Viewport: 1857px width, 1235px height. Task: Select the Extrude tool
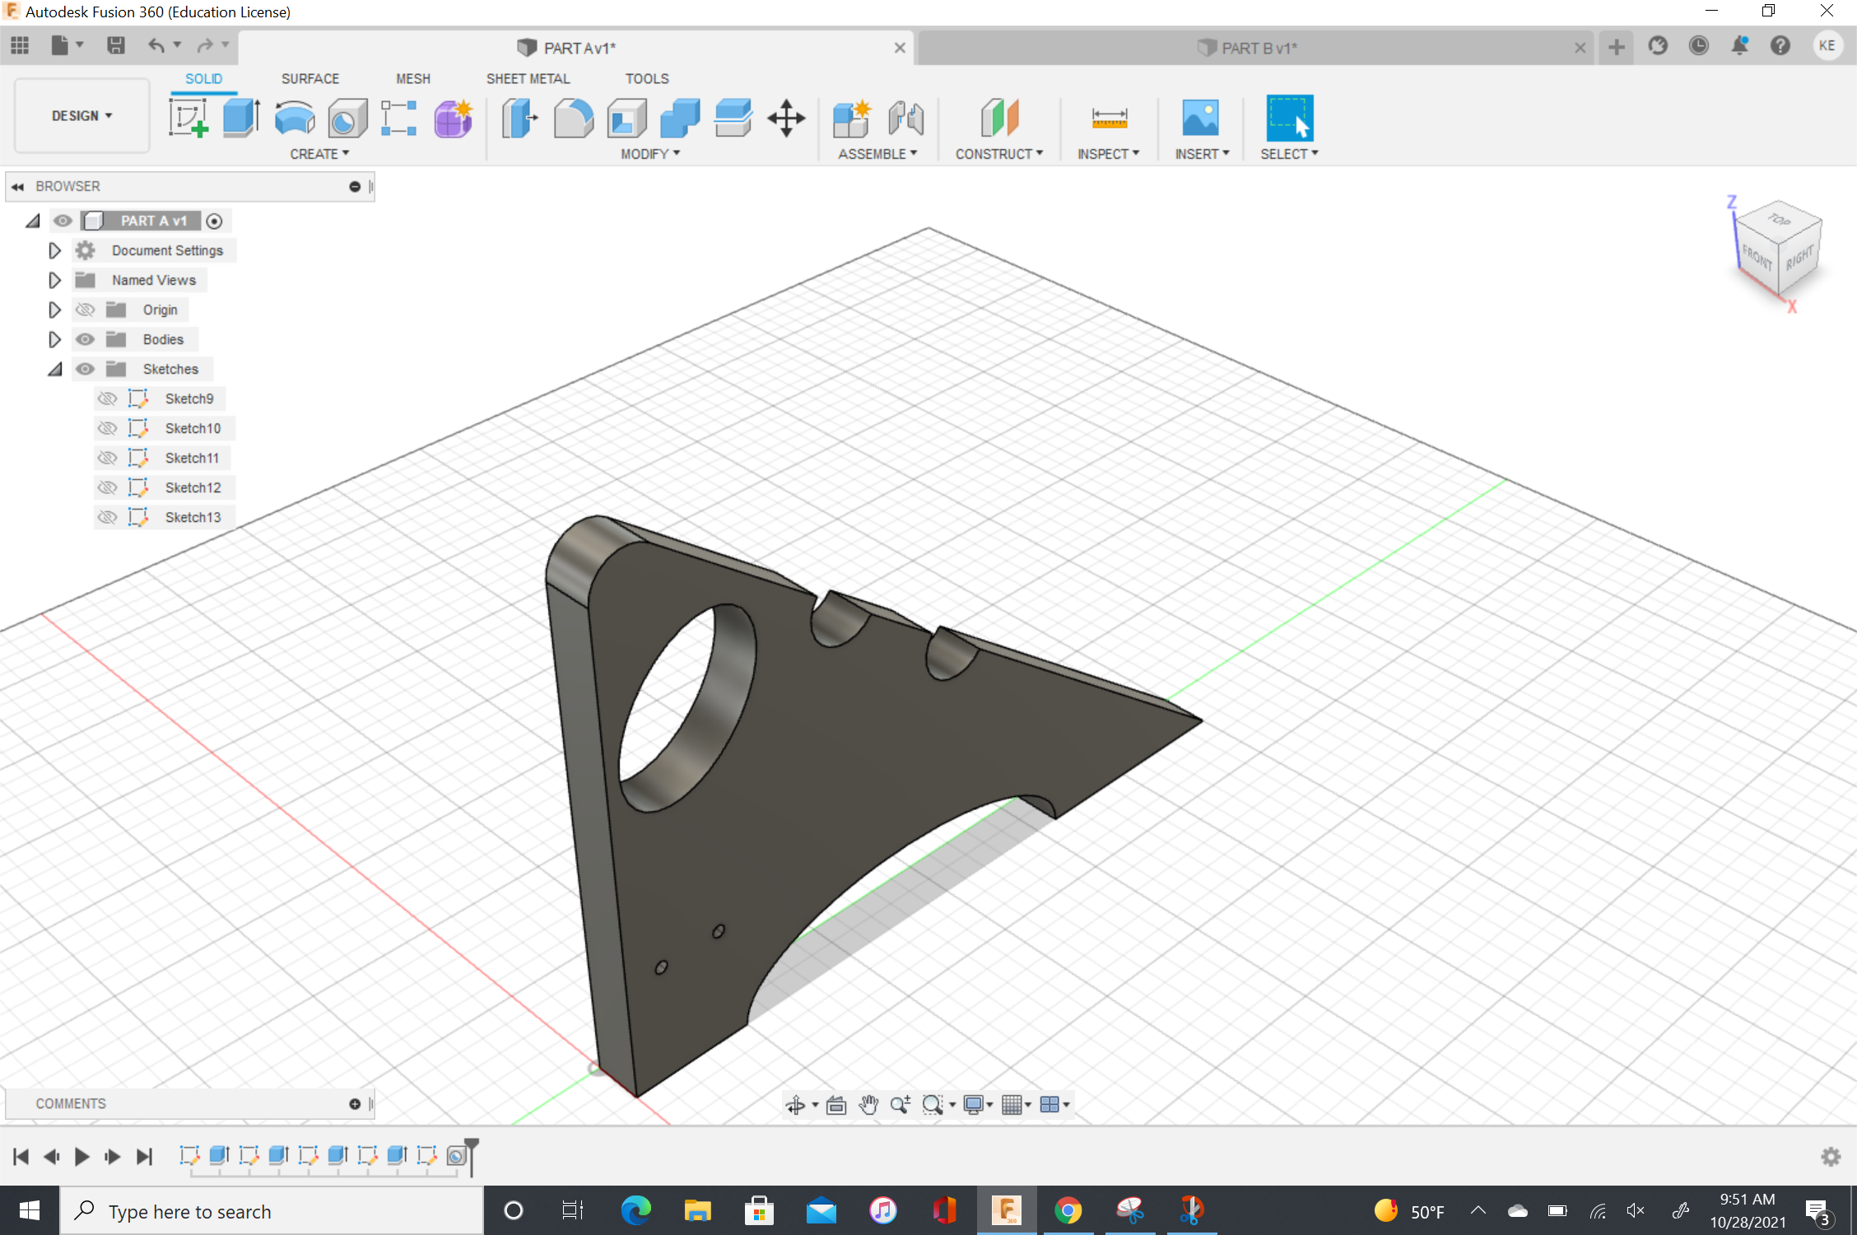tap(240, 119)
